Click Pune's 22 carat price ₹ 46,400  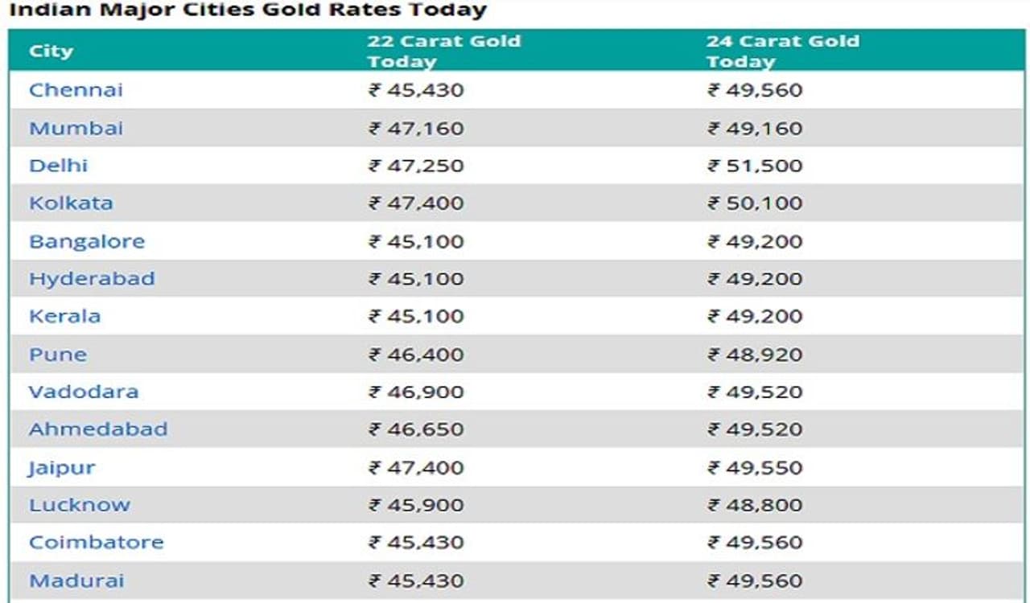pos(416,355)
